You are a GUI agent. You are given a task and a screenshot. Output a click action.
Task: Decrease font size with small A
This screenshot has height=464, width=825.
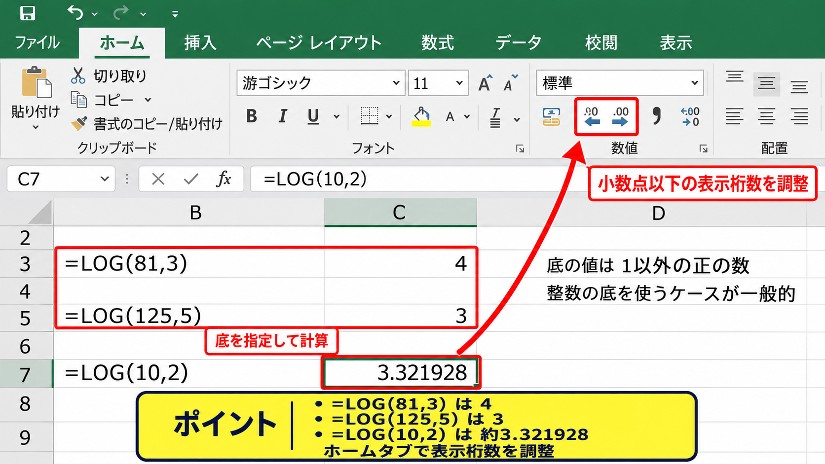point(510,83)
